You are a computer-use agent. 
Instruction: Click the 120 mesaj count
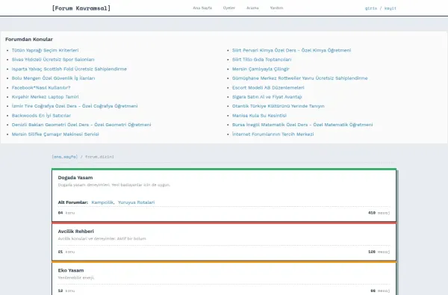(379, 252)
